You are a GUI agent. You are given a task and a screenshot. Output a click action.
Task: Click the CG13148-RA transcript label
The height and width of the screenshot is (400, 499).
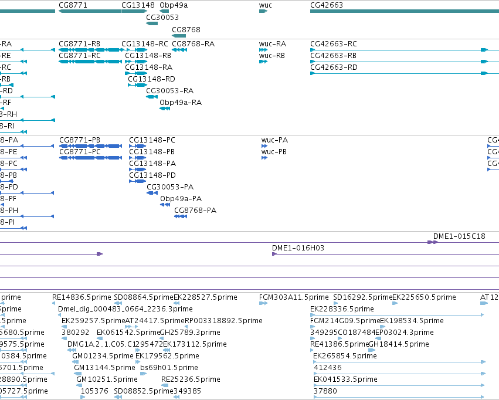[x=148, y=67]
